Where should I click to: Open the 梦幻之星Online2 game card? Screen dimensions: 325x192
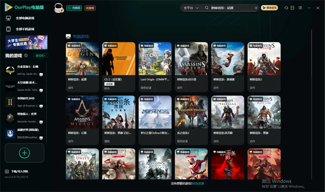(x=155, y=120)
